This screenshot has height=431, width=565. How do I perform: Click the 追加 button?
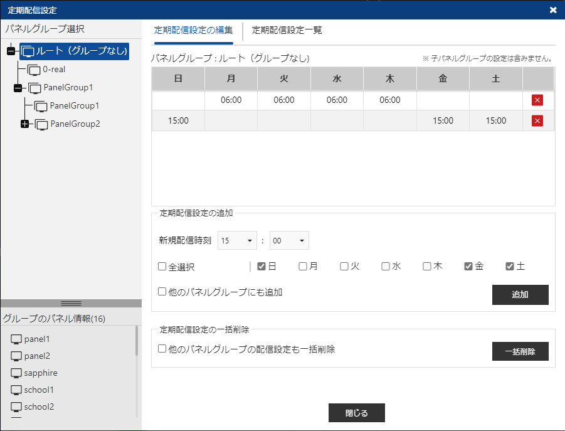pos(520,295)
